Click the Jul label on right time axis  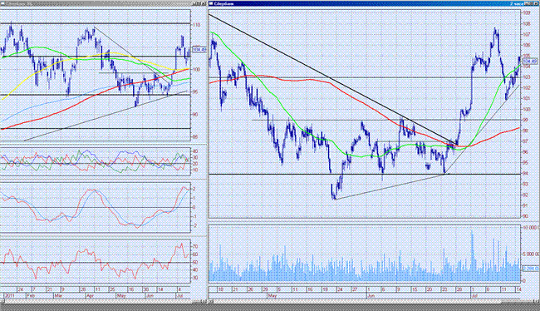(x=474, y=296)
